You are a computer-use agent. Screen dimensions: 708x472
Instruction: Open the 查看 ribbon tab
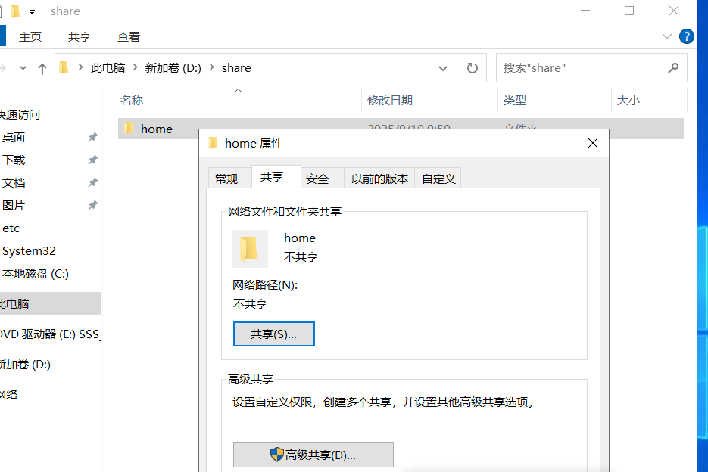(129, 36)
